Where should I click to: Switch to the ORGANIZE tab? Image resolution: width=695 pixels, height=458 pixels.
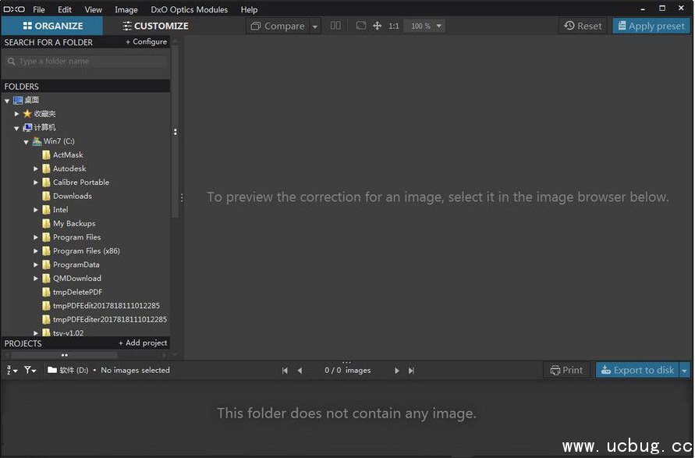pyautogui.click(x=52, y=26)
